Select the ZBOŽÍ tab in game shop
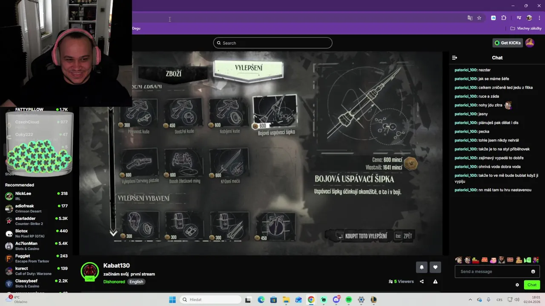545x306 pixels. (173, 74)
